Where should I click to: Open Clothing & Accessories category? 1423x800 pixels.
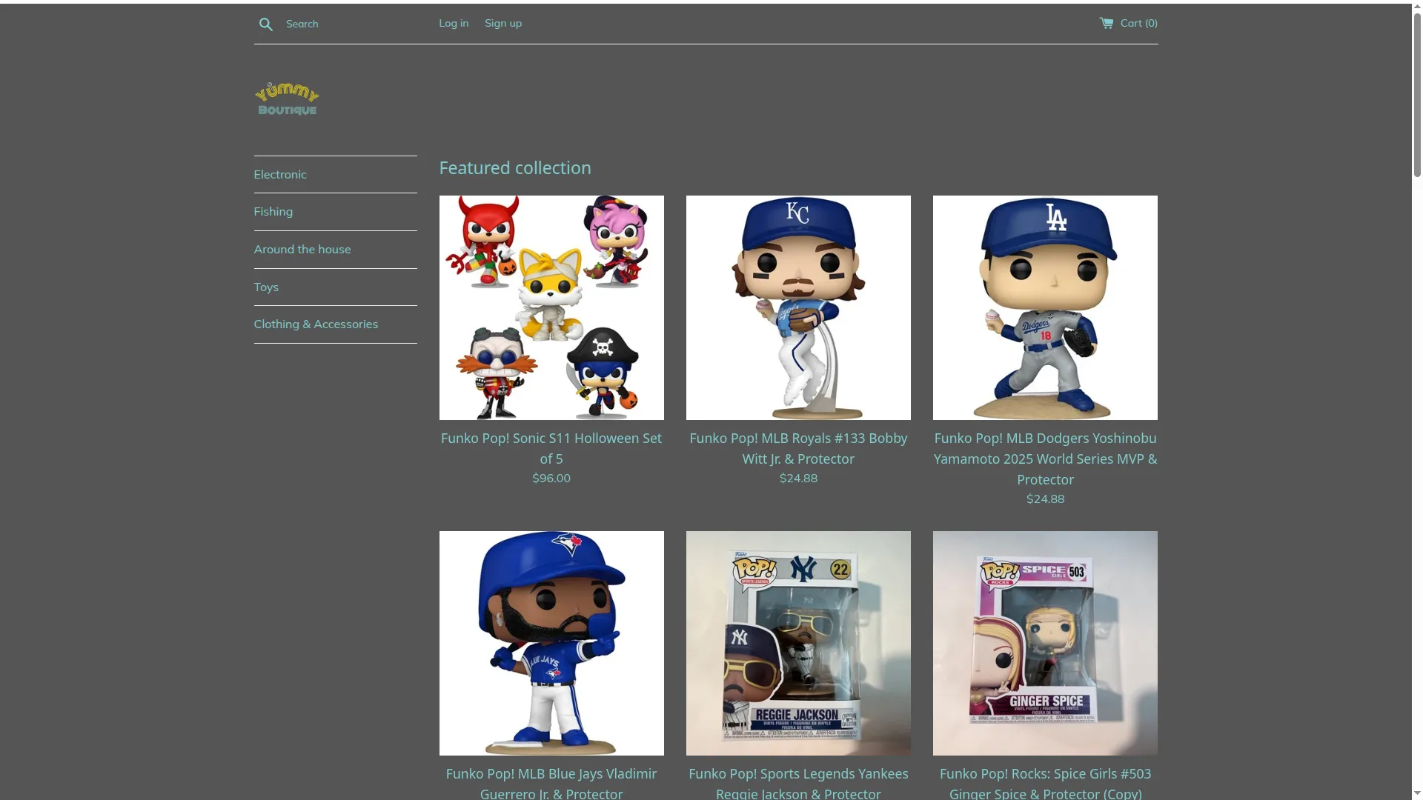316,324
